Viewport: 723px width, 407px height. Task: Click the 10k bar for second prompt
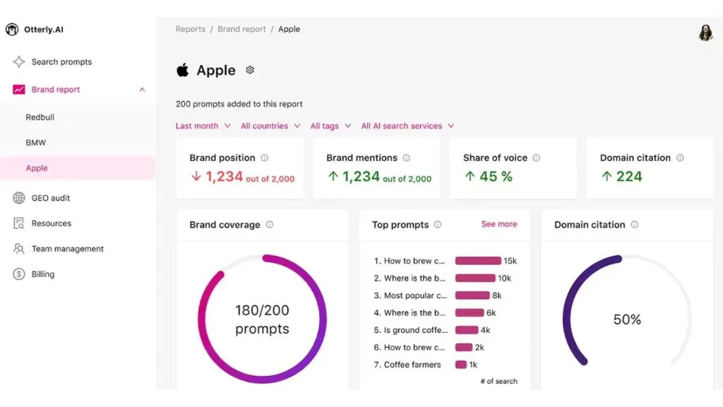click(475, 278)
